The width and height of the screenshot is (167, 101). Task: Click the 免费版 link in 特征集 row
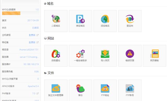point(32,42)
